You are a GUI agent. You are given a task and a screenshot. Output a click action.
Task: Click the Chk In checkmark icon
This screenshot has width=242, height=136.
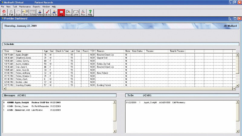point(47,12)
